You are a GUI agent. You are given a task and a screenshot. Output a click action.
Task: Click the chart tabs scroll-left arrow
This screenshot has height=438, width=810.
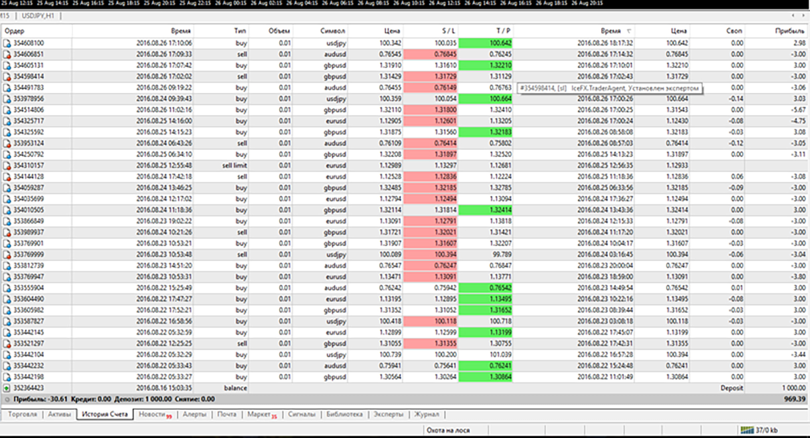pyautogui.click(x=793, y=16)
